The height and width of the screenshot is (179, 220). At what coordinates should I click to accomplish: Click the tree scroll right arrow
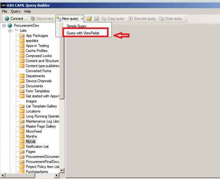click(56, 175)
